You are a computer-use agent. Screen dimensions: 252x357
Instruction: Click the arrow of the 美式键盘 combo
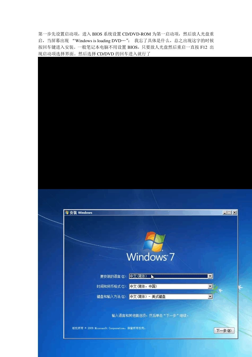[x=210, y=296]
